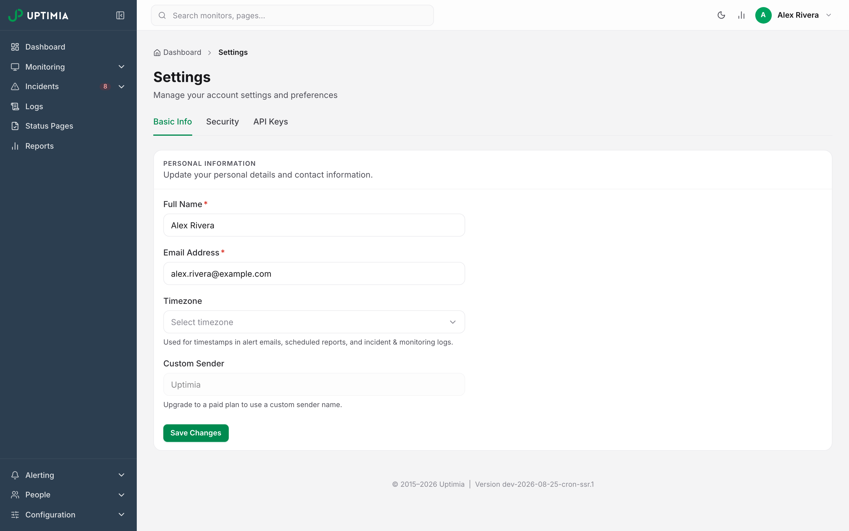Click the timezone dropdown arrow
This screenshot has height=531, width=849.
tap(453, 322)
